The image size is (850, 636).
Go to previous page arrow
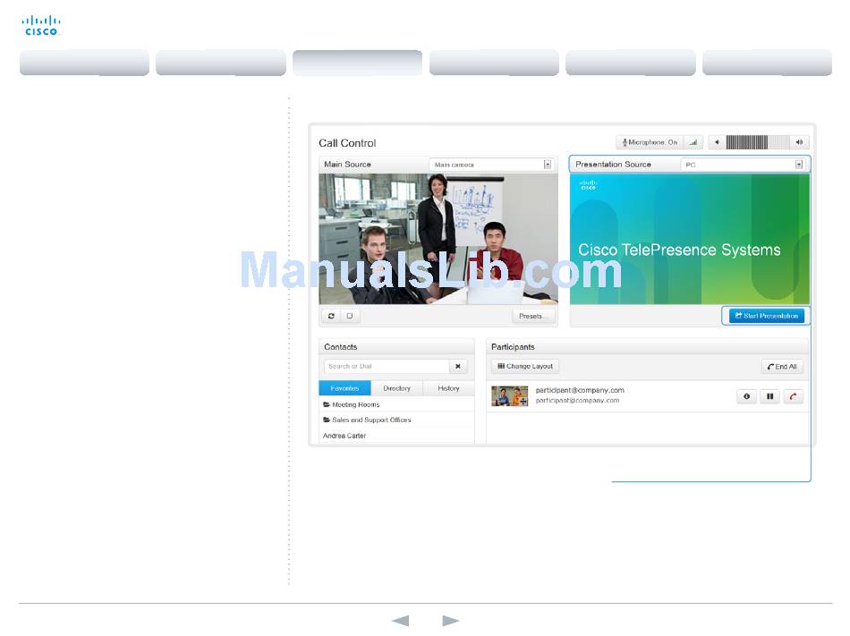(x=401, y=620)
